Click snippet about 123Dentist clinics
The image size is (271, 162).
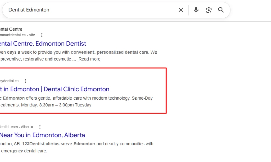coord(77,144)
